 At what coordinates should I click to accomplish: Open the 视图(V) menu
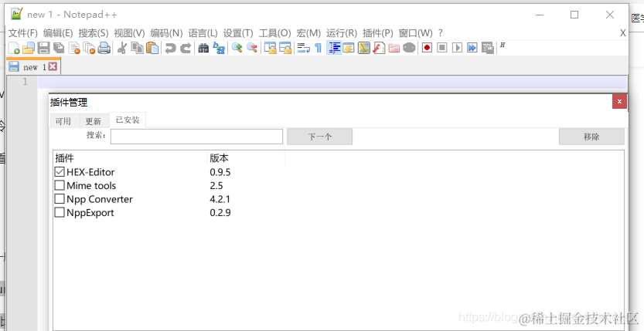click(x=129, y=33)
